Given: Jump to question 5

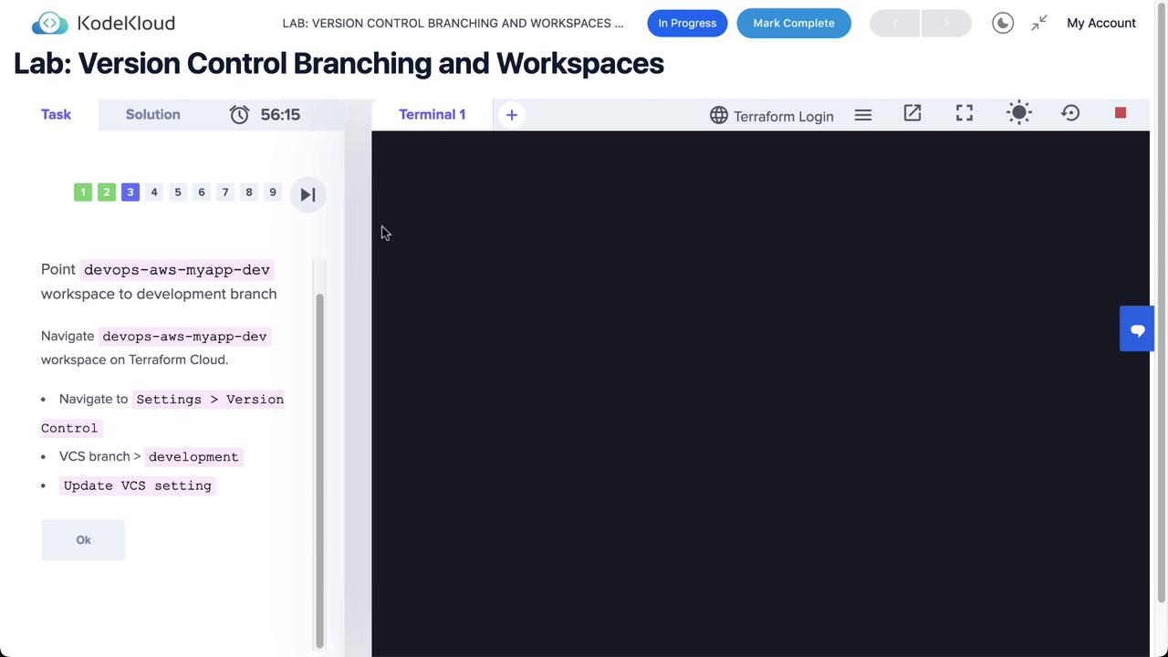Looking at the screenshot, I should click(178, 193).
